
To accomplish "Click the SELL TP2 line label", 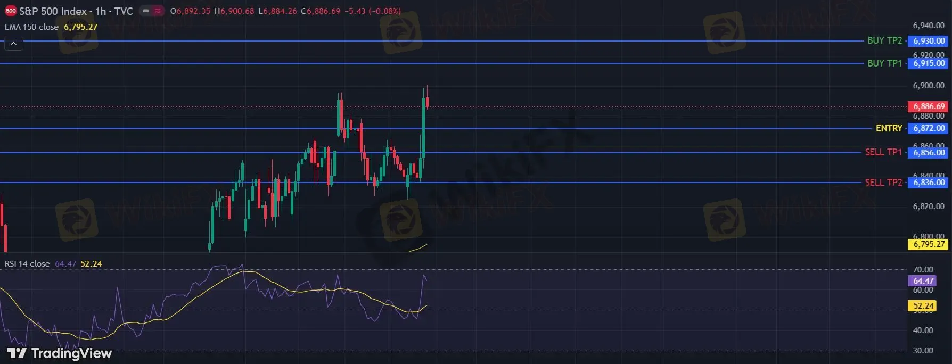I will (884, 183).
